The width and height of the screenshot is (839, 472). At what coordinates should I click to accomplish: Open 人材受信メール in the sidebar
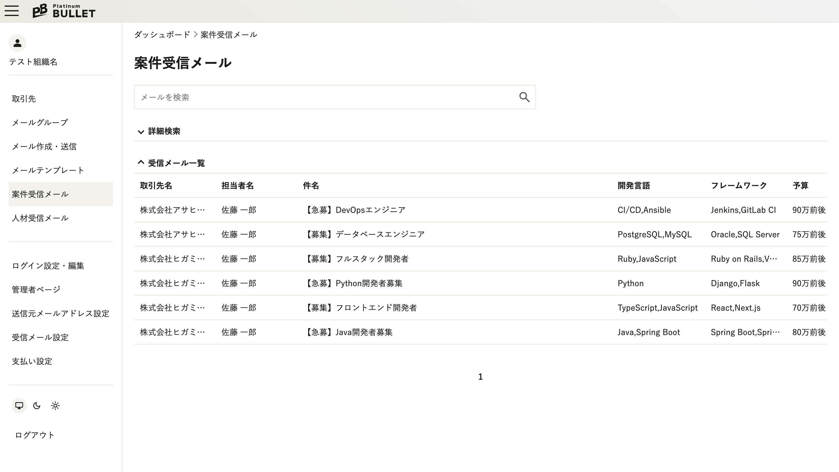tap(40, 218)
